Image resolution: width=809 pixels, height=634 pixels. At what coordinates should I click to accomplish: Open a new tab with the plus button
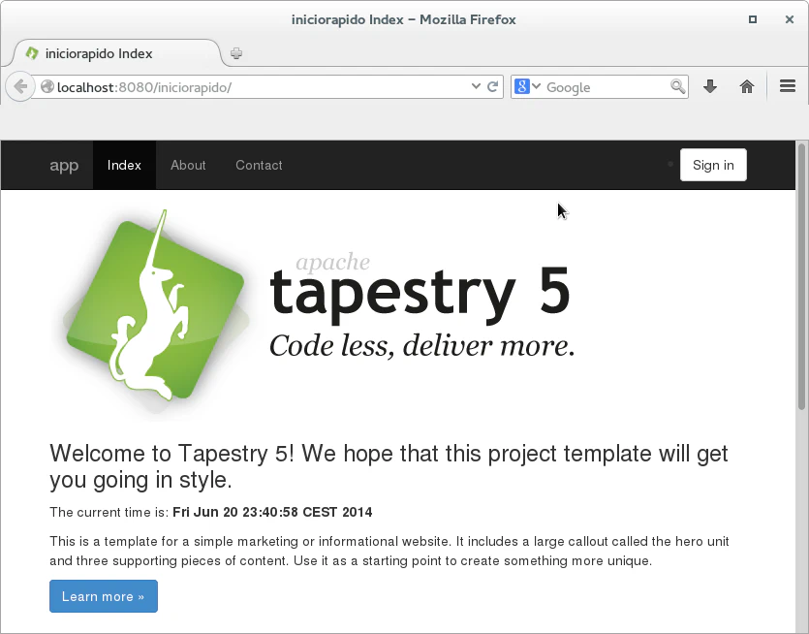(236, 53)
